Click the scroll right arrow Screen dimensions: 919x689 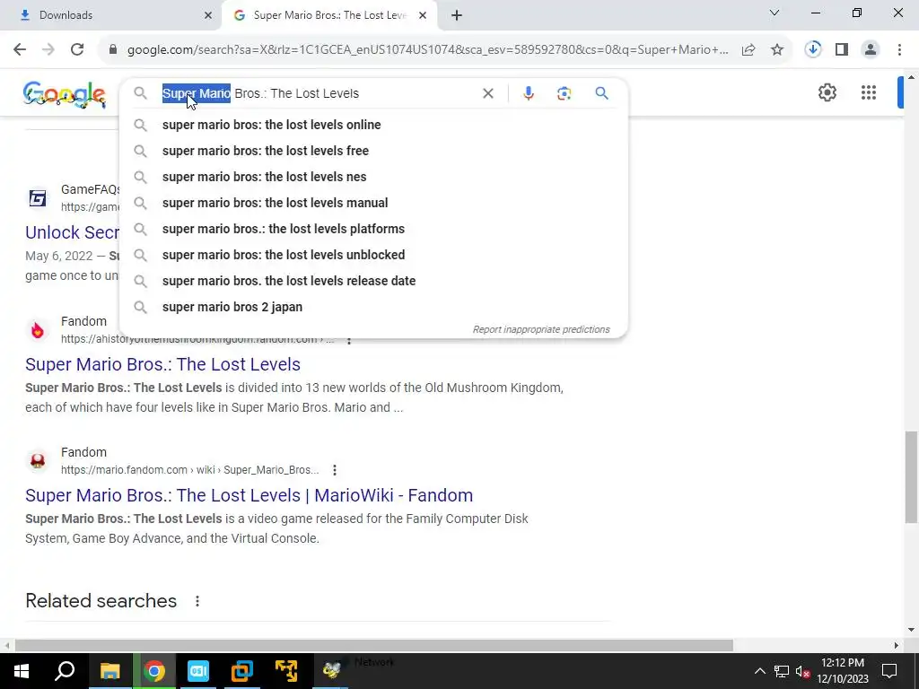[x=897, y=645]
